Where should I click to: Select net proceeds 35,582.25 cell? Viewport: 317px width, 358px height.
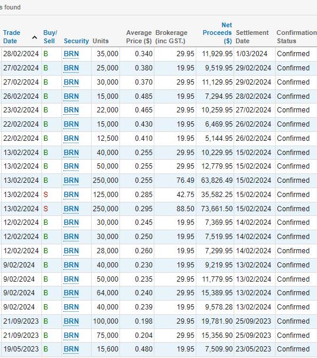point(216,195)
